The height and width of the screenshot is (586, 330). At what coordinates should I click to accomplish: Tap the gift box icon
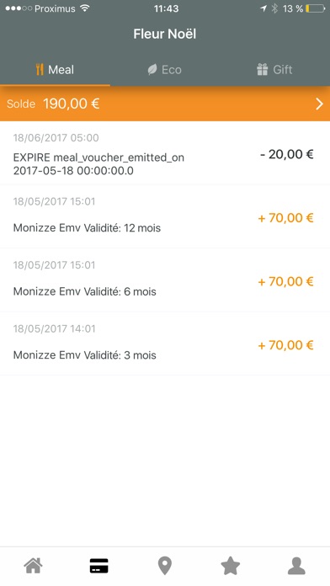[x=263, y=70]
